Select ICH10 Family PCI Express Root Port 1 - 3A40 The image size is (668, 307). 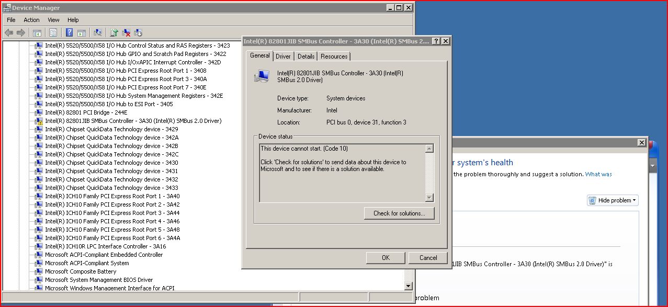pos(112,196)
